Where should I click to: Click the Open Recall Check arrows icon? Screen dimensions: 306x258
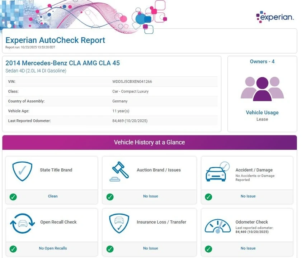coord(23,224)
